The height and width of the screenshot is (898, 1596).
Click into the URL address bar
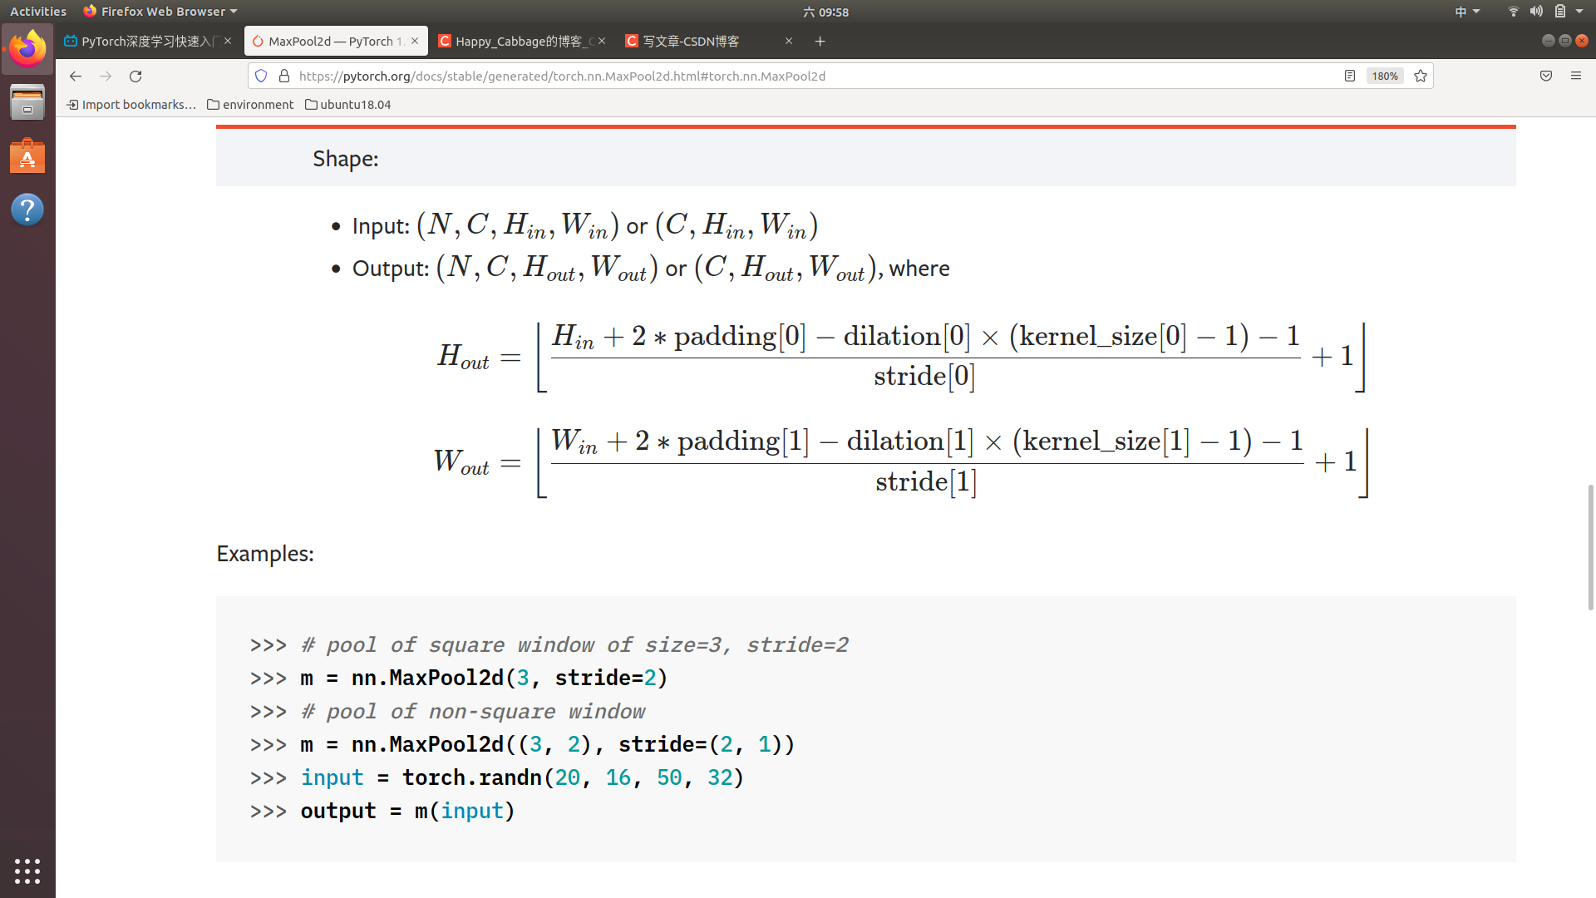(x=748, y=76)
